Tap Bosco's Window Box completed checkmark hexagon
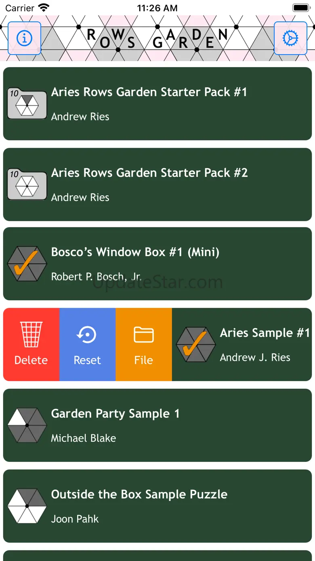 (x=27, y=264)
